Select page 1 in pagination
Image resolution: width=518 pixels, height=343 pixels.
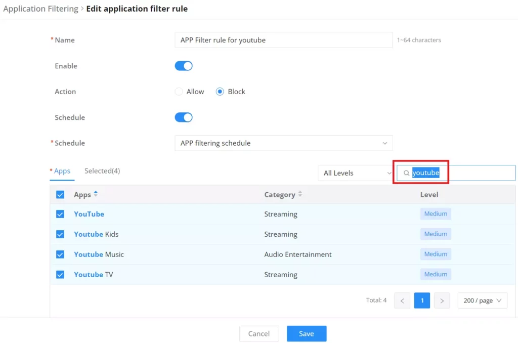coord(422,301)
